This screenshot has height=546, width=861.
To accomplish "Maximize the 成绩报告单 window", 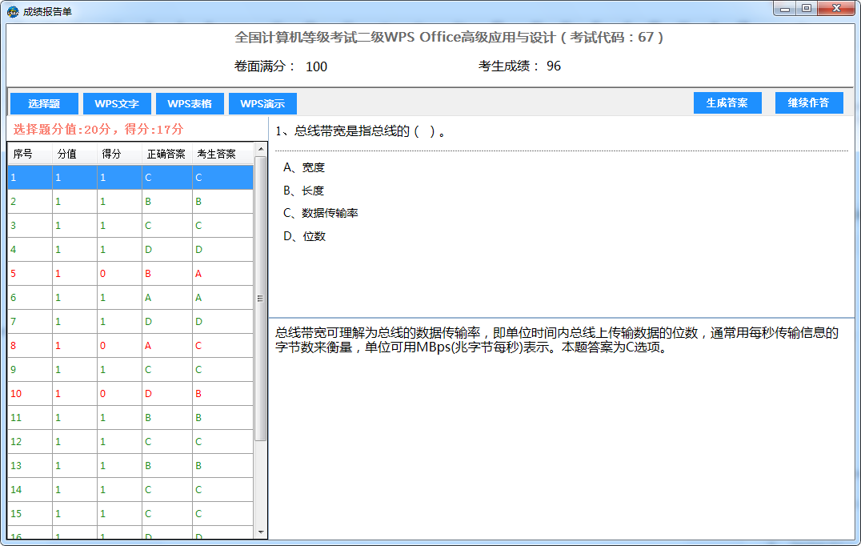I will (x=806, y=9).
